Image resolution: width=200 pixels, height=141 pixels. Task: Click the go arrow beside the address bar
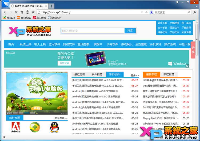coord(146,12)
